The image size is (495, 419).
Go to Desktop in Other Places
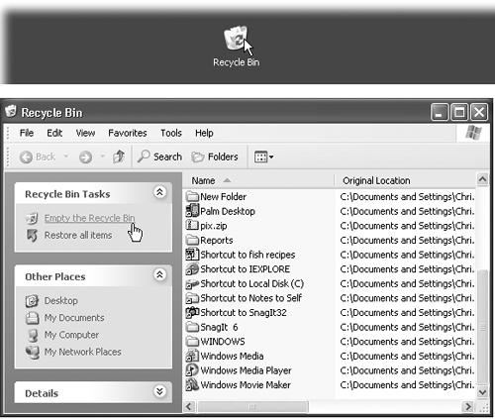61,300
